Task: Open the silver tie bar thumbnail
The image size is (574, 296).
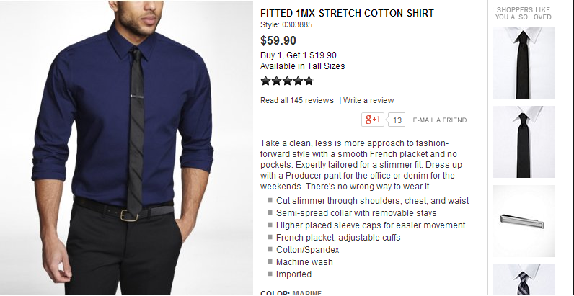Action: [524, 221]
